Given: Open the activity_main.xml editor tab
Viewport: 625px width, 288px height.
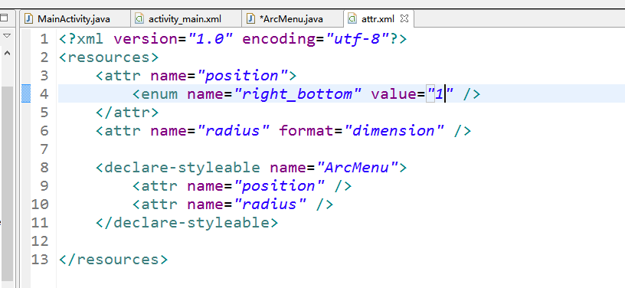Looking at the screenshot, I should 185,18.
